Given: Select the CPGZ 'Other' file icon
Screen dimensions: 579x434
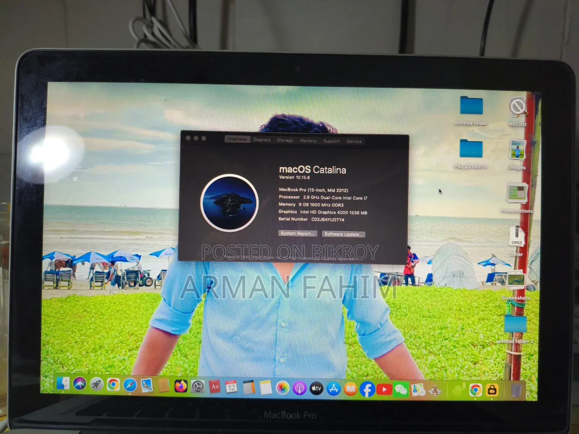Looking at the screenshot, I should (x=516, y=241).
